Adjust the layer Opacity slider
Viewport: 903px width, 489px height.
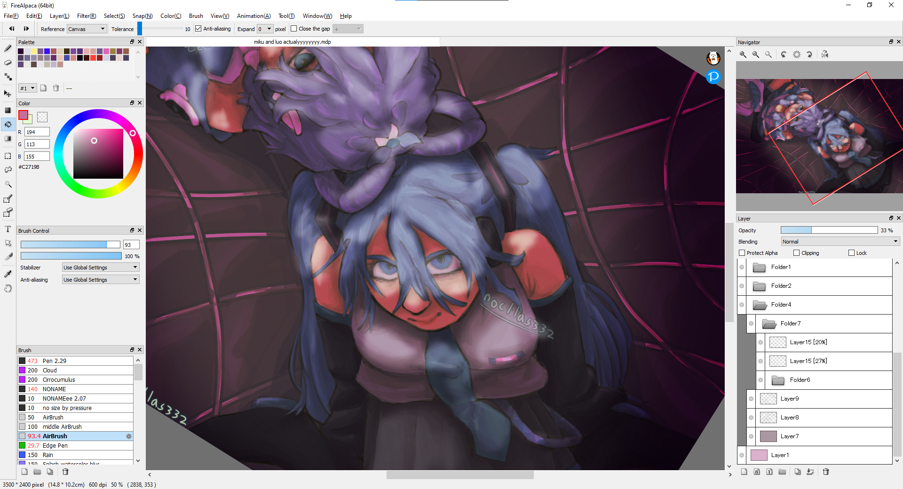829,230
